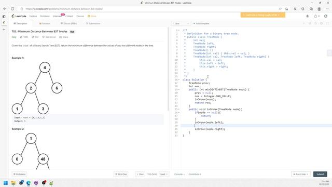Open the Problems list button at bottom
This screenshot has height=187, width=332.
19,175
